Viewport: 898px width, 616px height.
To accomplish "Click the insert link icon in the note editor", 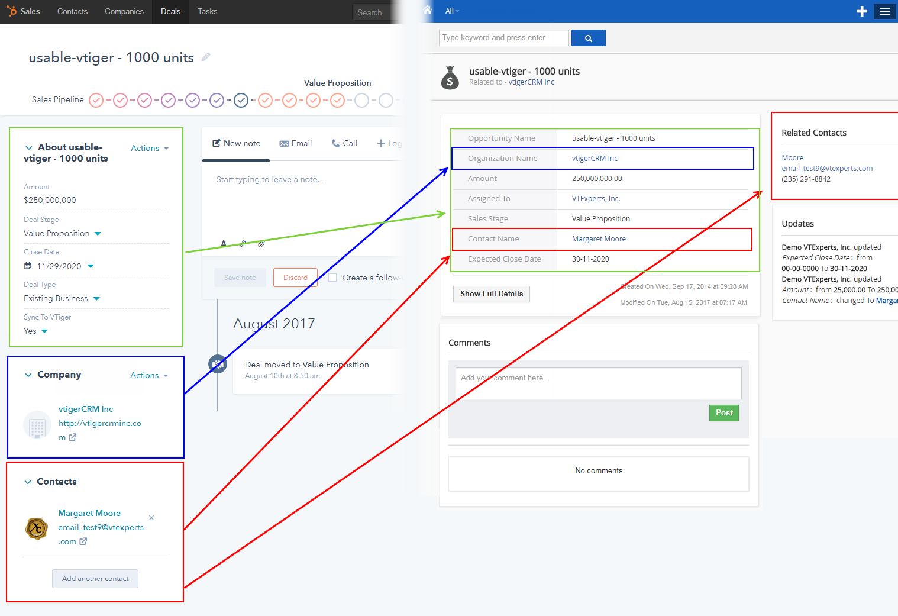I will tap(243, 243).
